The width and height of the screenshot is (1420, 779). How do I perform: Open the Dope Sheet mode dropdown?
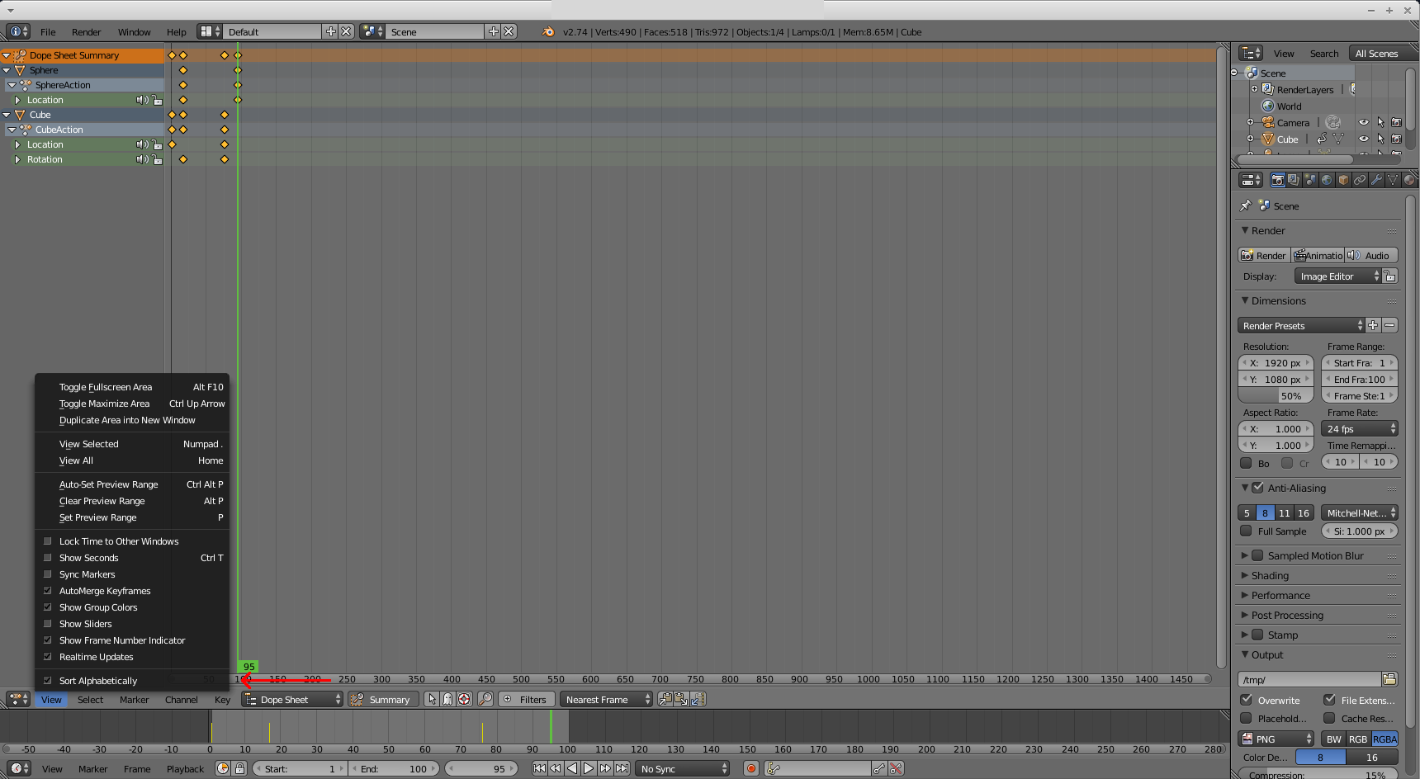tap(292, 699)
